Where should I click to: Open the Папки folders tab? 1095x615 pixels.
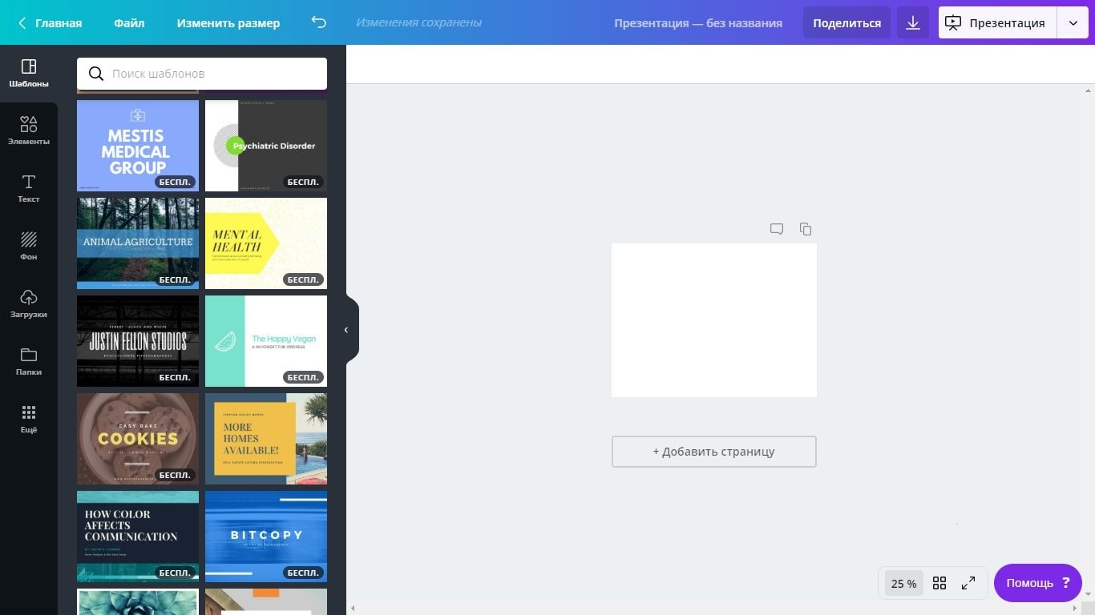coord(29,361)
